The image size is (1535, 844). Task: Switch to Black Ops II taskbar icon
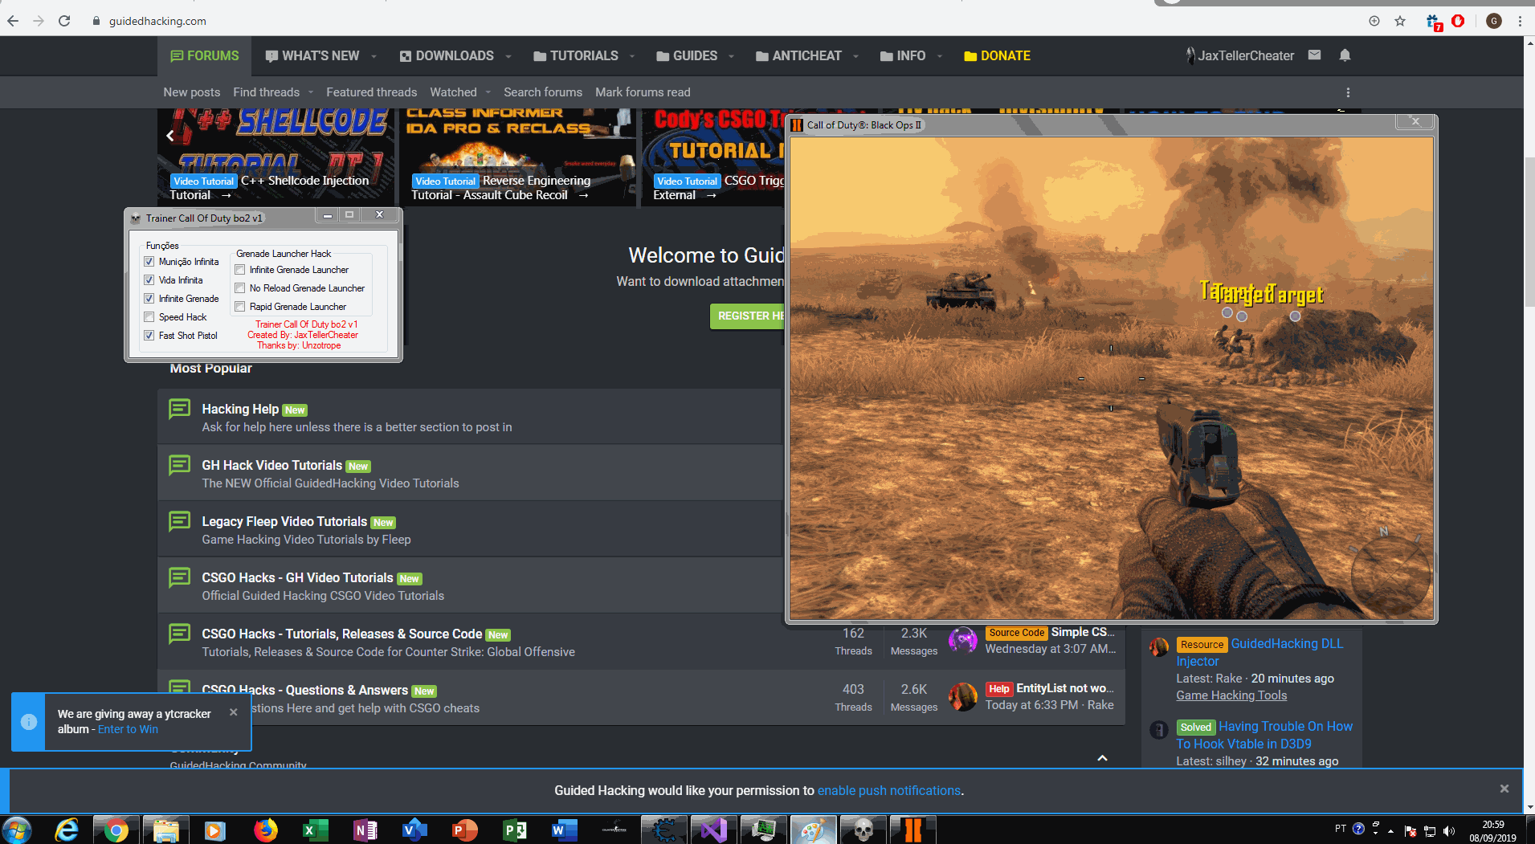[x=912, y=830]
